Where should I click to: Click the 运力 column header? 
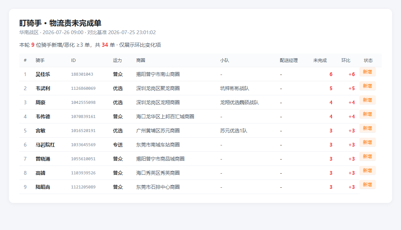[x=117, y=60]
